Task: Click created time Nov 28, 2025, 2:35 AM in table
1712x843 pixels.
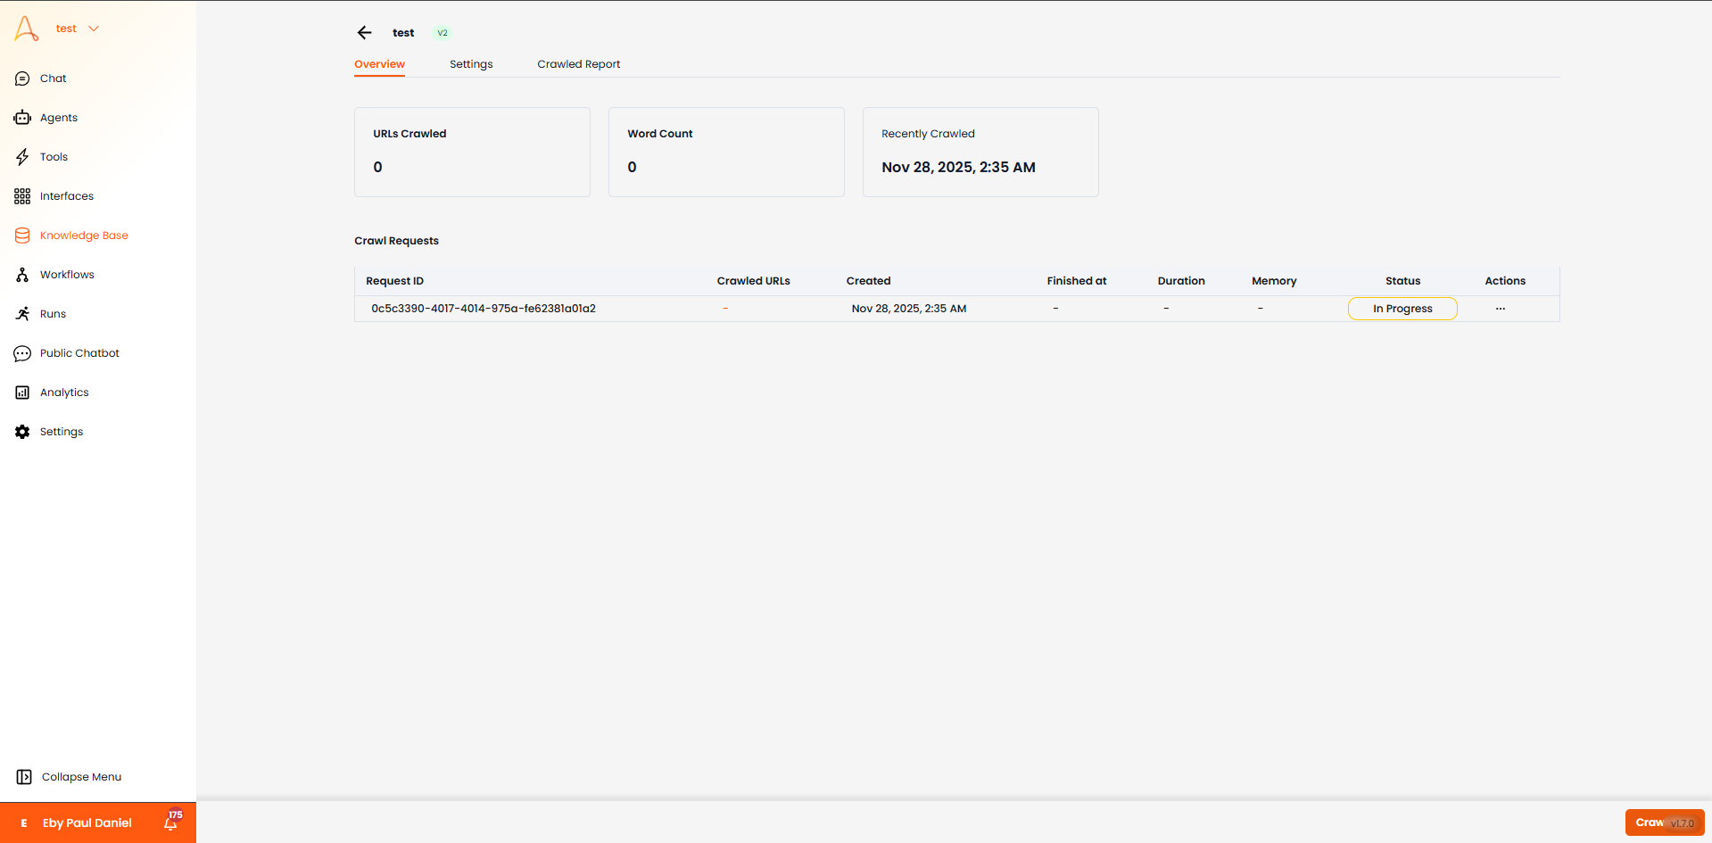Action: coord(908,309)
